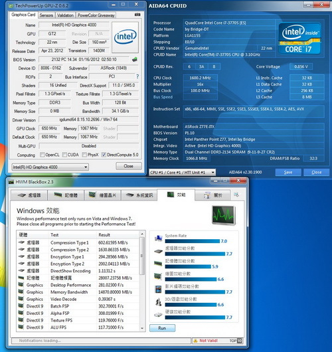Select the DirectShow Encoding result row
This screenshot has height=352, width=332.
78,271
